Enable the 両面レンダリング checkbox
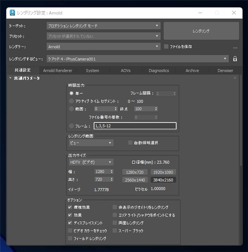 point(114,223)
